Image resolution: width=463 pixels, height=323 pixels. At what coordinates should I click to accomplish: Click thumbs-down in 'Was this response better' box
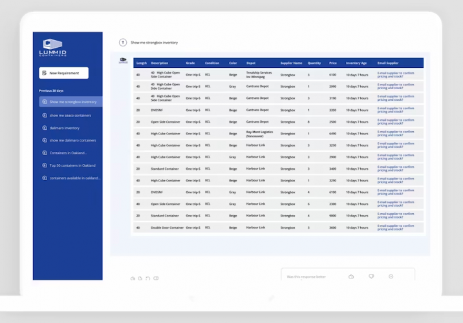[371, 276]
